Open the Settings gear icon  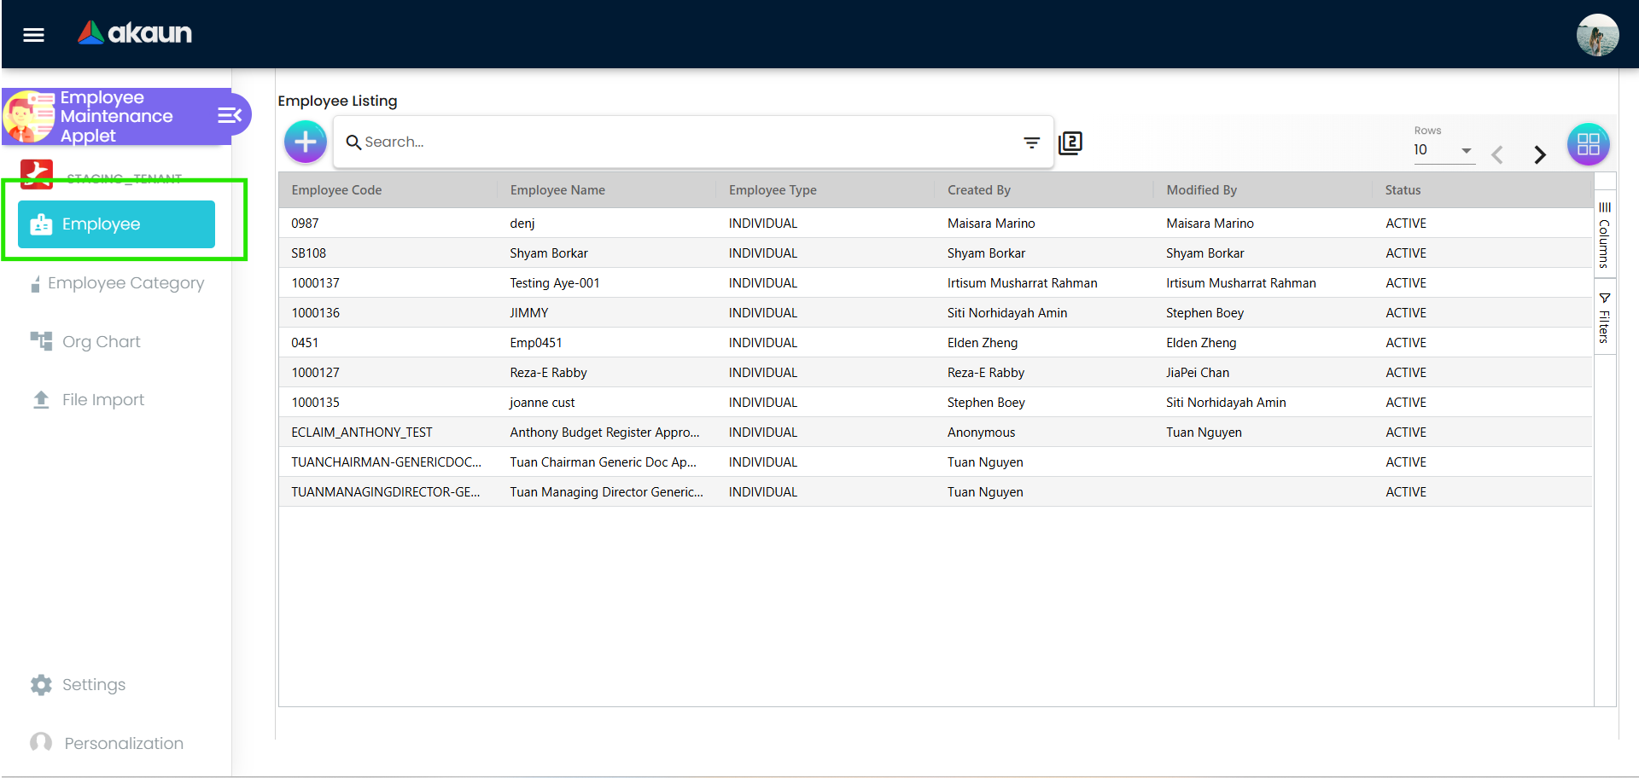39,685
